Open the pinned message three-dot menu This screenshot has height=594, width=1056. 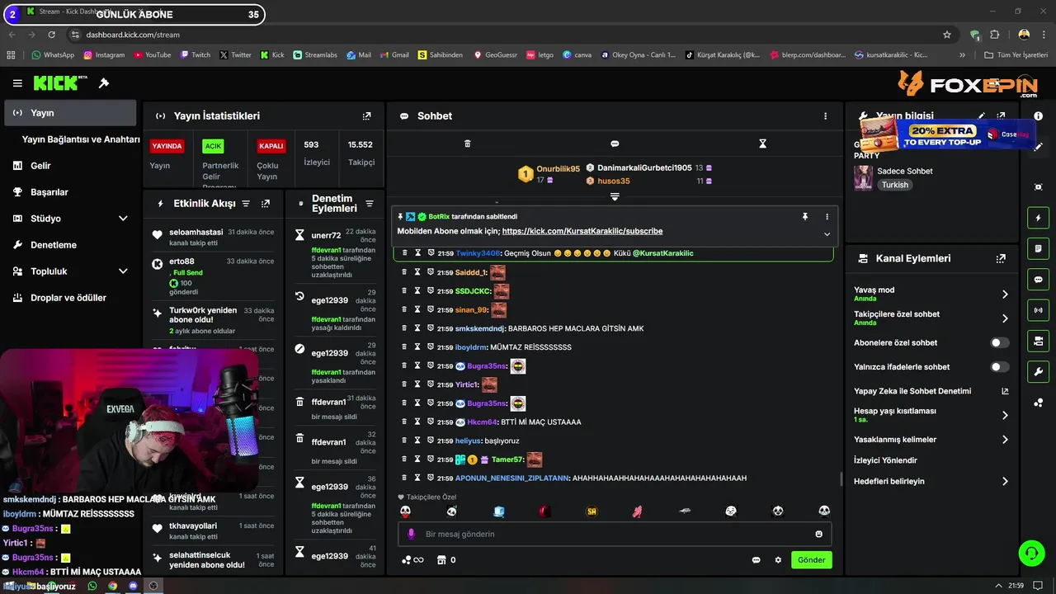click(x=827, y=216)
